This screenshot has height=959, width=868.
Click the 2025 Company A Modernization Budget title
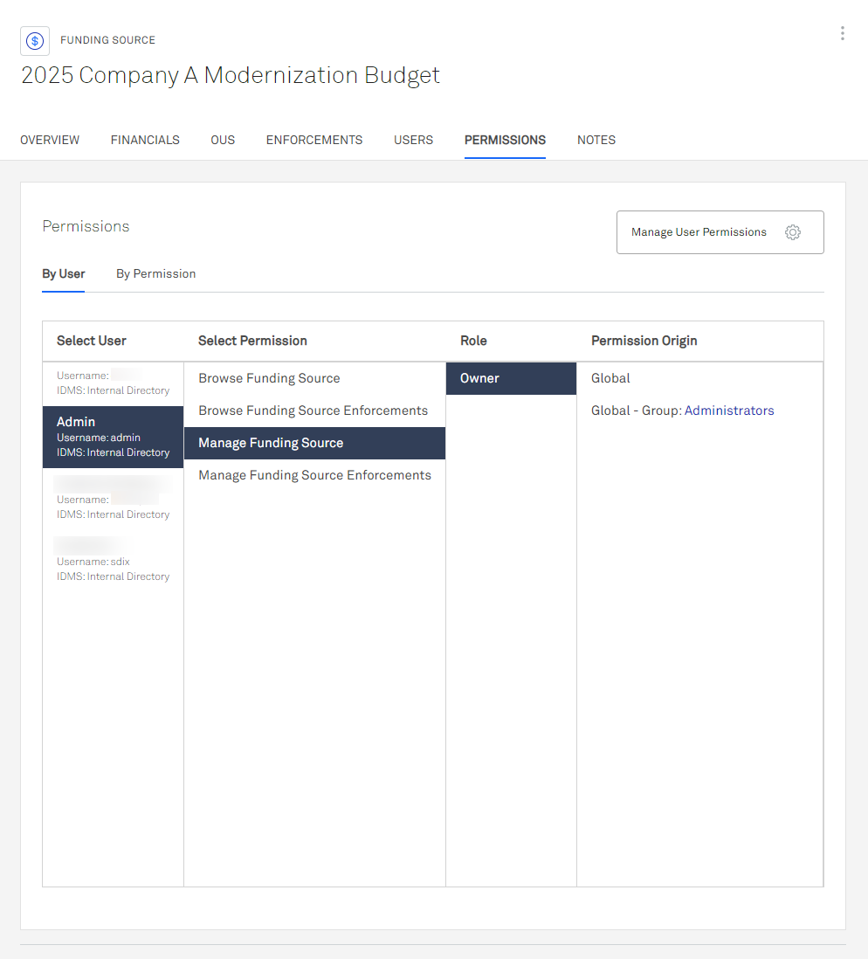tap(231, 75)
